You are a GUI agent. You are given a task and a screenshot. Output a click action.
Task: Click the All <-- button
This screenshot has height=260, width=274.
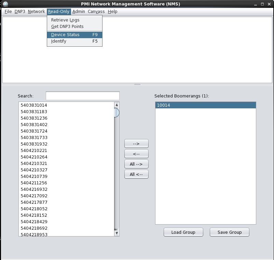136,174
